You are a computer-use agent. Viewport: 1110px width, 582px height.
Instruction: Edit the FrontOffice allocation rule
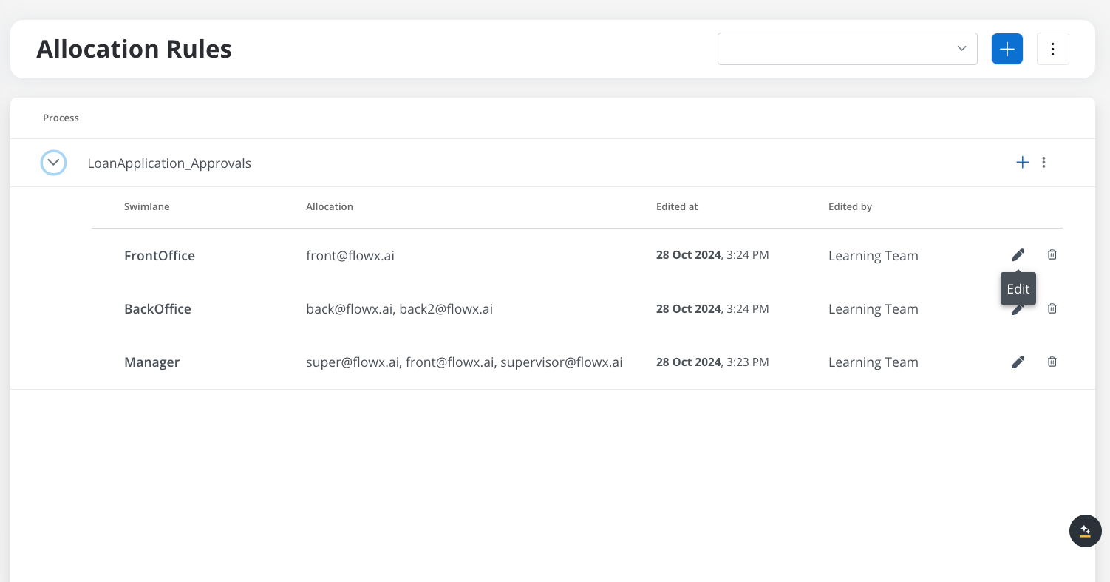pos(1018,255)
